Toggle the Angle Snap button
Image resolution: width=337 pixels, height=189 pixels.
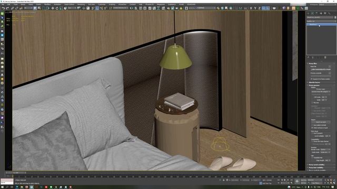click(x=97, y=8)
